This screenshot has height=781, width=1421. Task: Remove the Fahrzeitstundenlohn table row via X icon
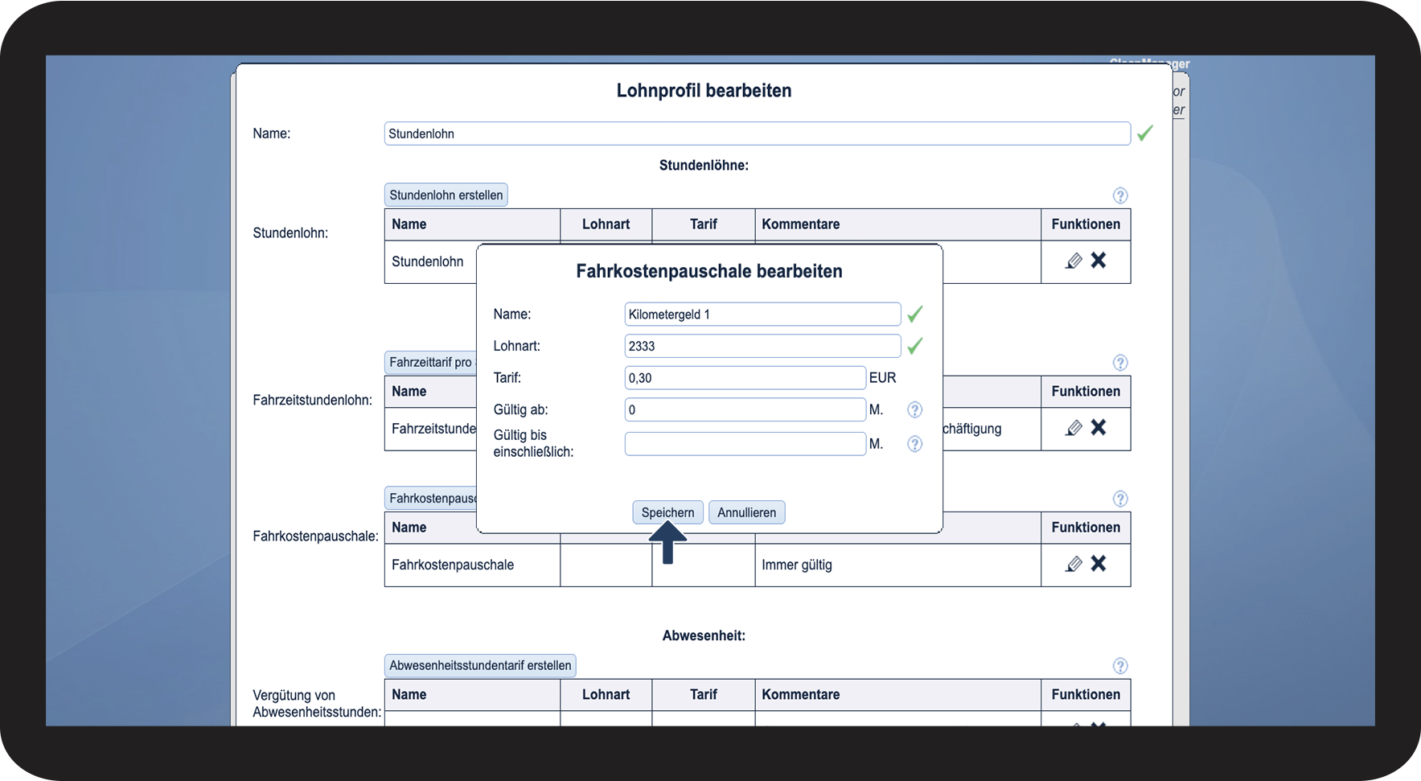coord(1099,428)
